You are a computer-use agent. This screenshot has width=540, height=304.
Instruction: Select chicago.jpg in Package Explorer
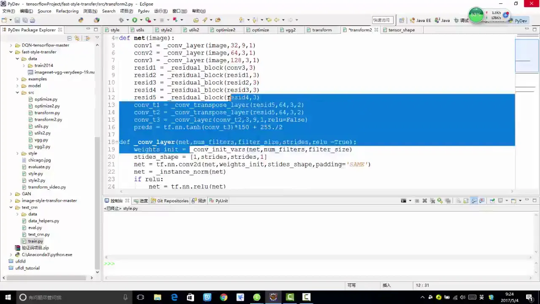pos(39,160)
